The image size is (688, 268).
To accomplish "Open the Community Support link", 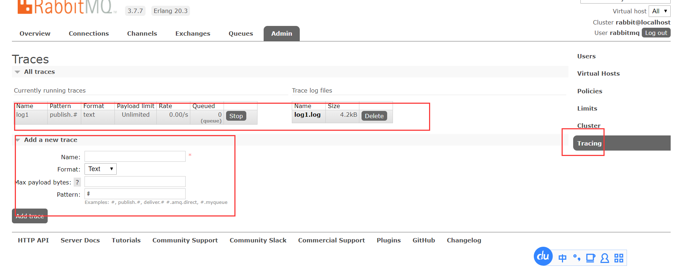I will pos(185,240).
